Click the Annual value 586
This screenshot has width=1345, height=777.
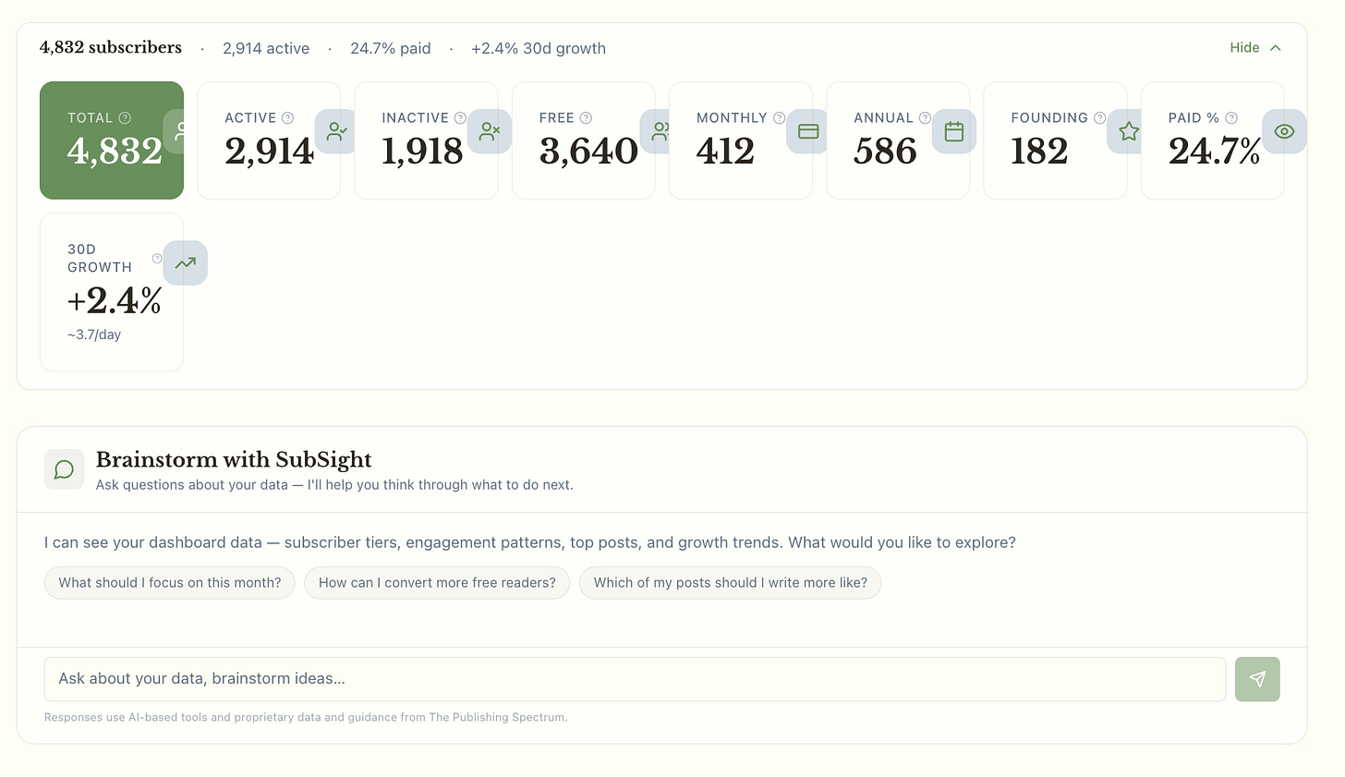click(x=885, y=152)
